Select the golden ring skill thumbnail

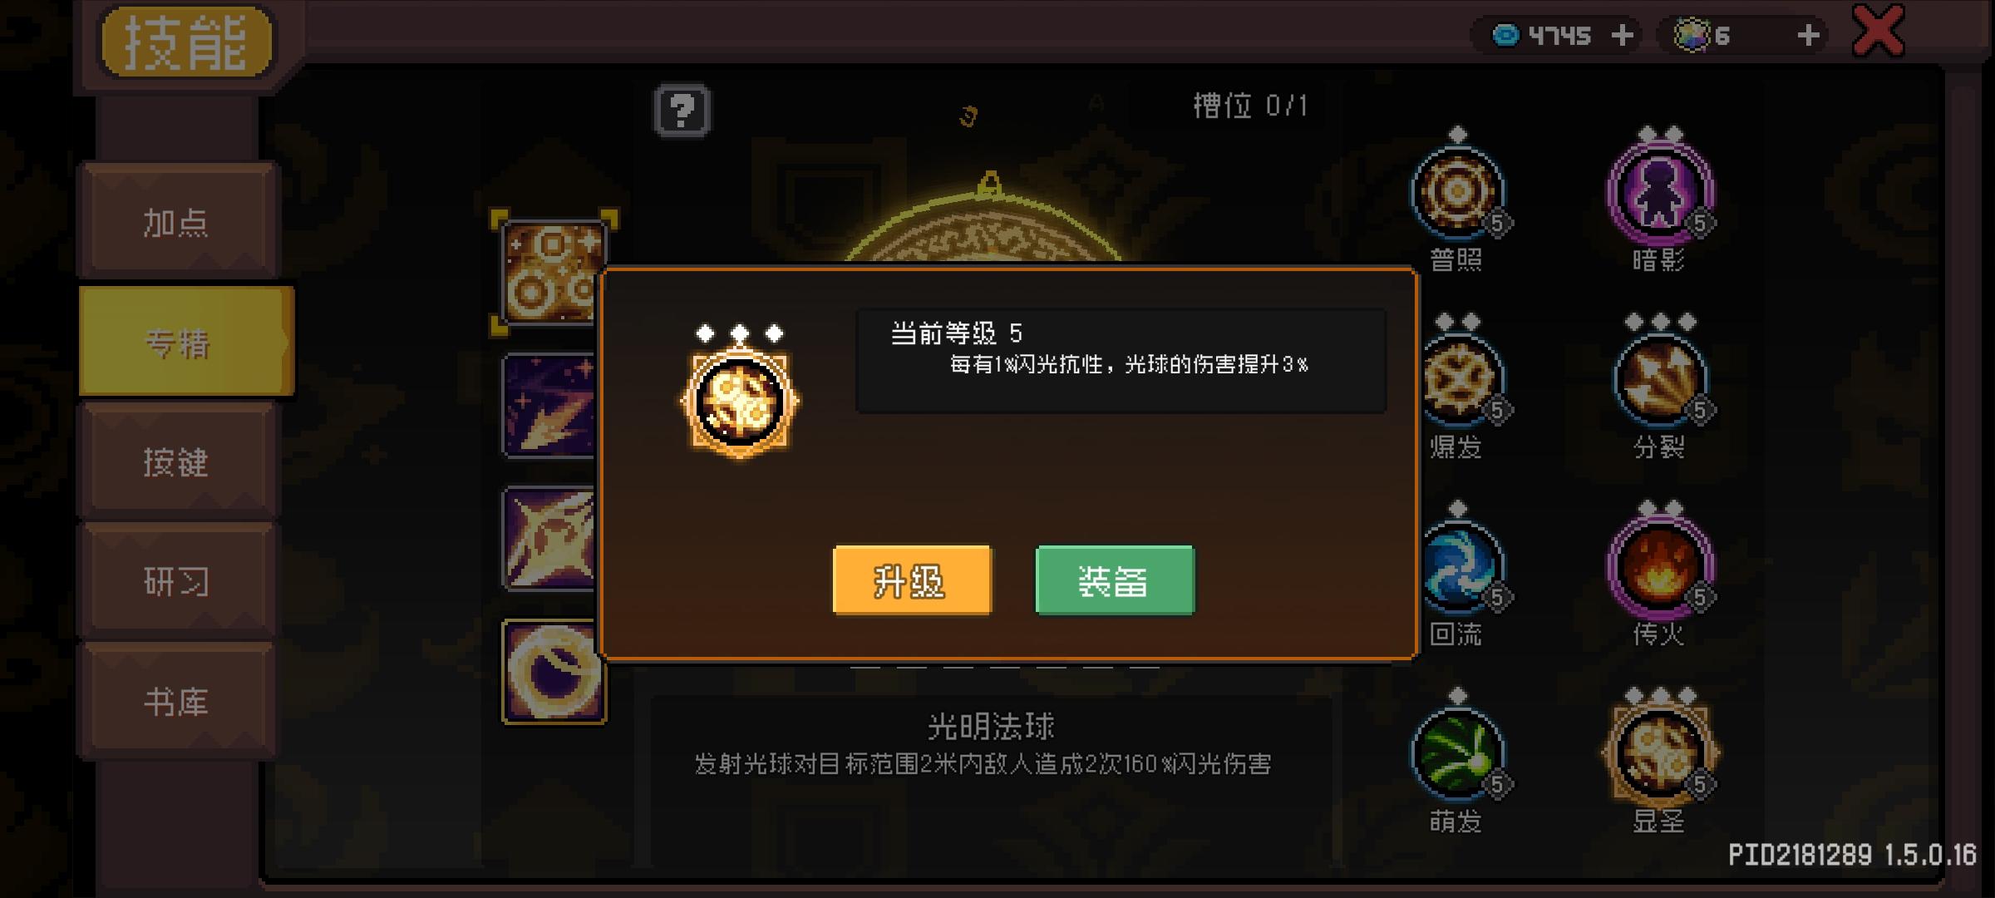click(x=552, y=671)
